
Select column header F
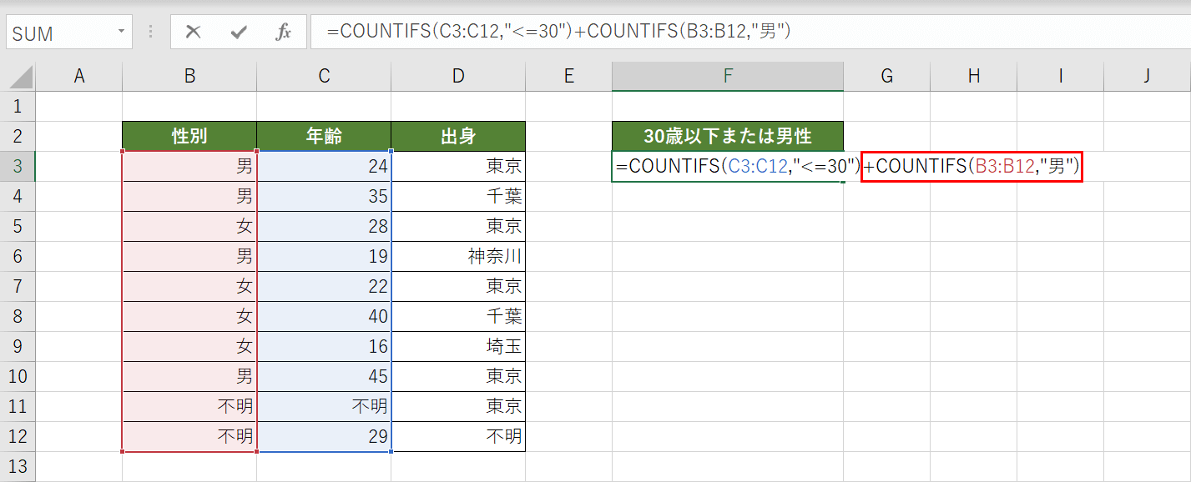coord(727,75)
